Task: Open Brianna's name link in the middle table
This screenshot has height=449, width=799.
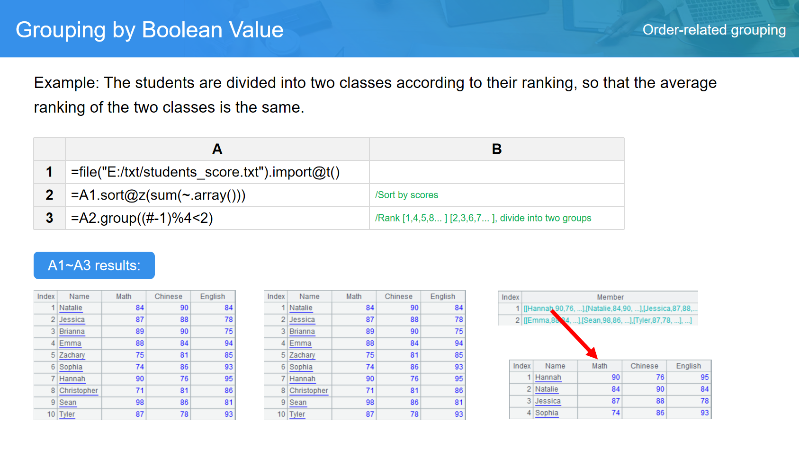Action: pyautogui.click(x=302, y=332)
